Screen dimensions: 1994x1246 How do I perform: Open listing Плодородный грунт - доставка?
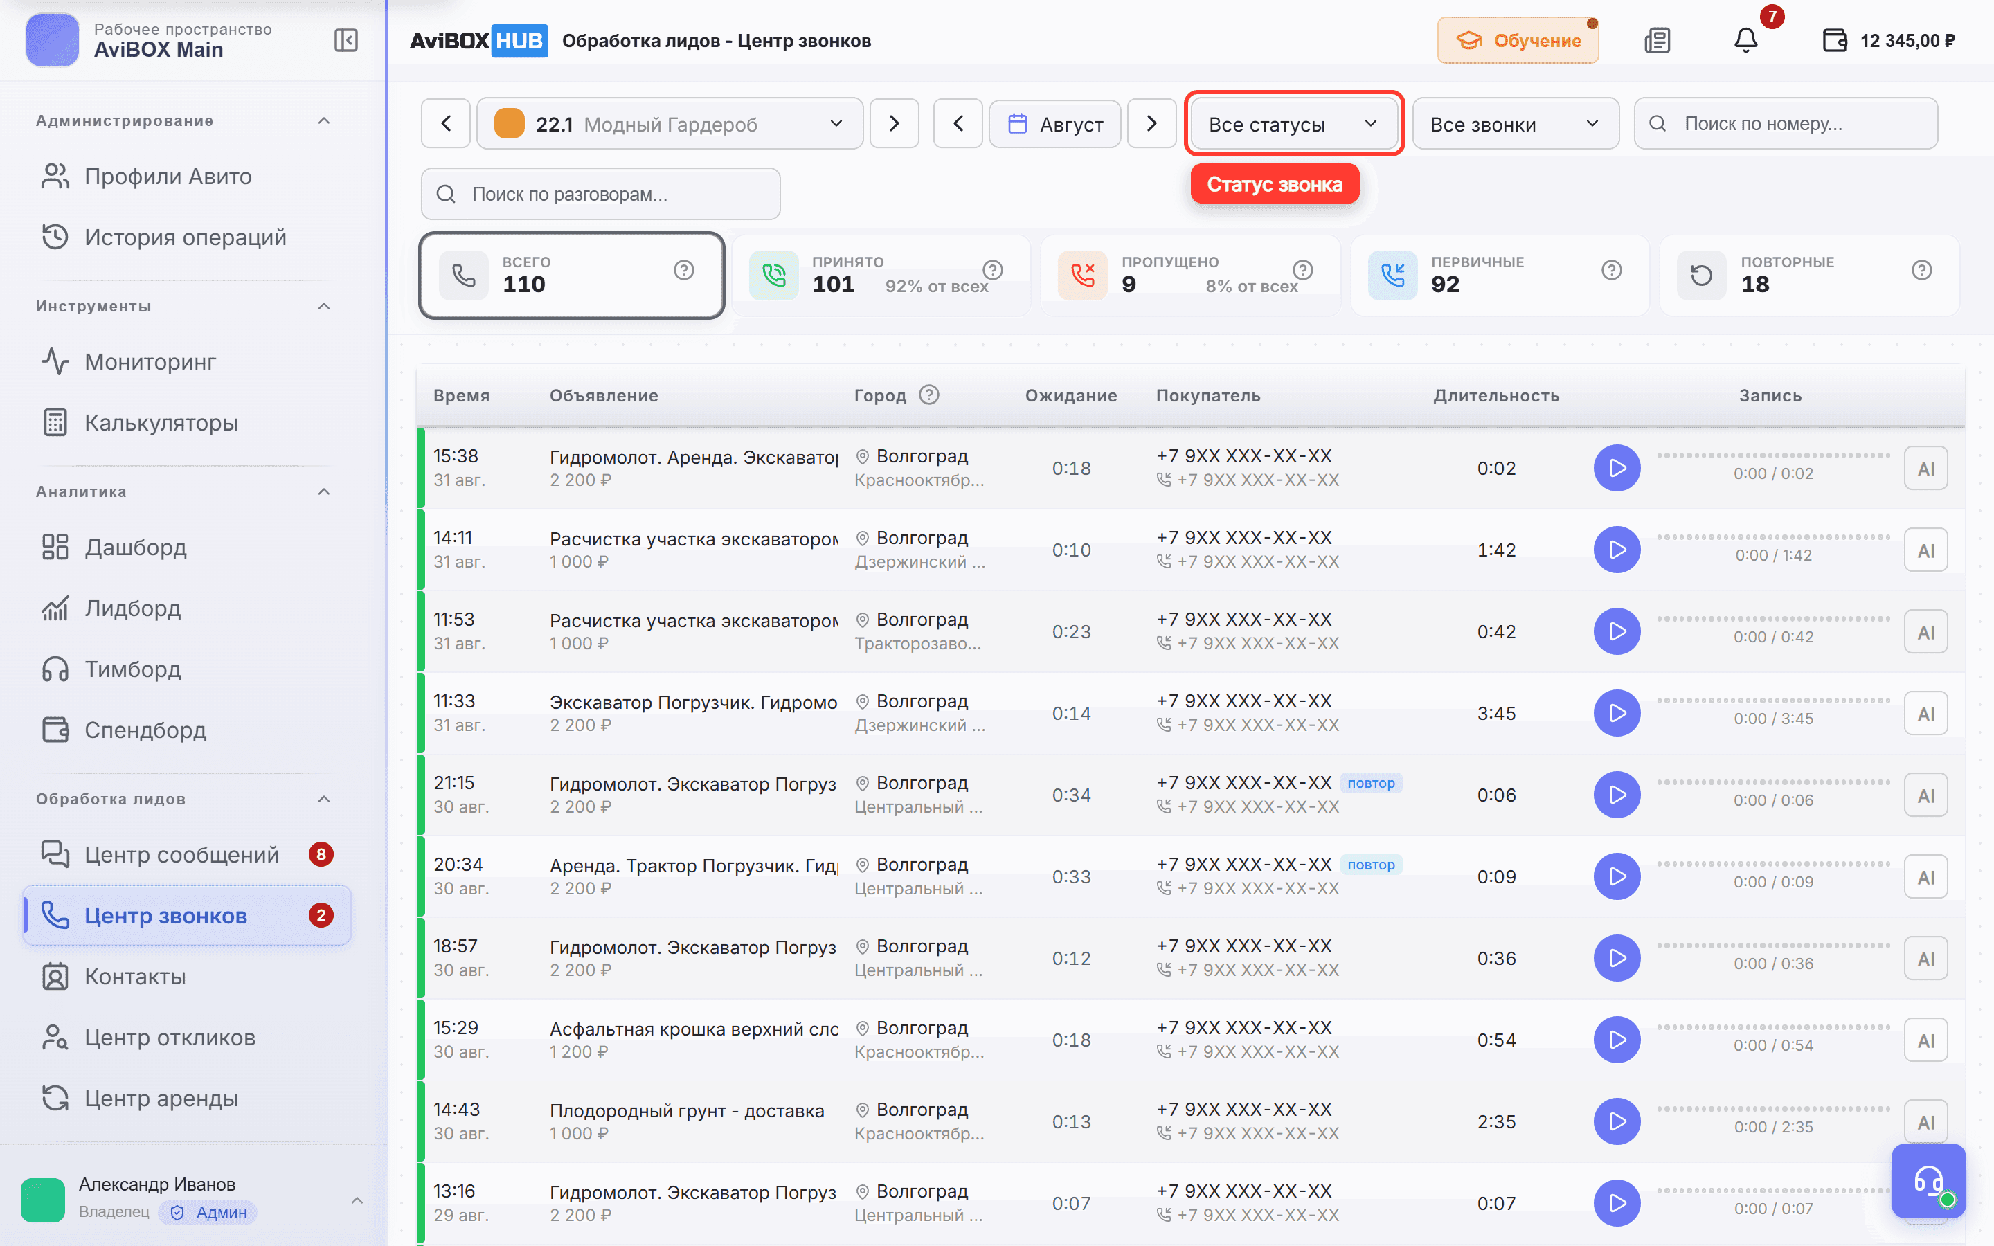pos(686,1111)
